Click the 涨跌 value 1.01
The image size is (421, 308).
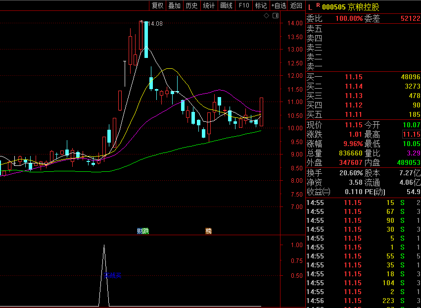click(x=356, y=134)
